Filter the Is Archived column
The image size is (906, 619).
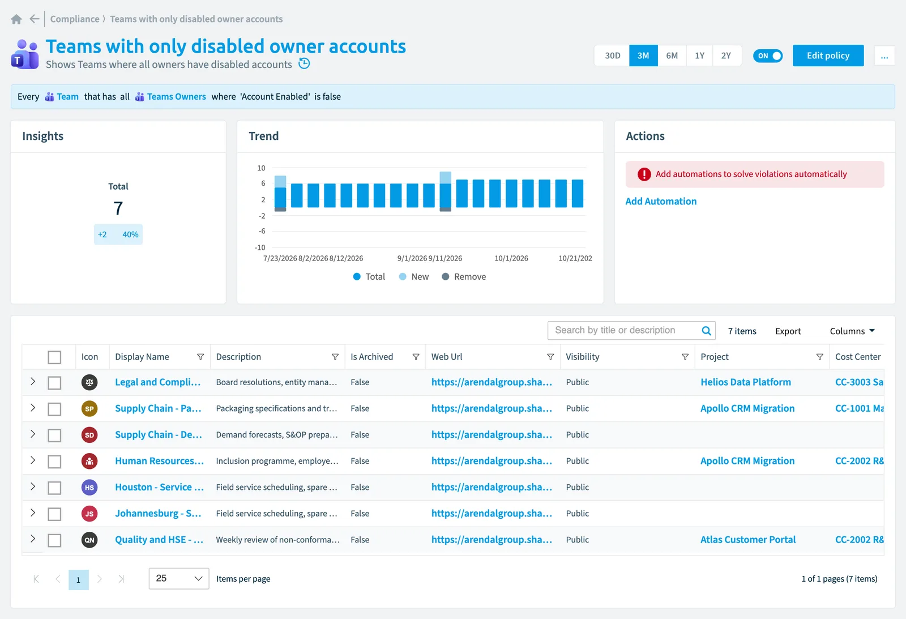click(x=416, y=357)
